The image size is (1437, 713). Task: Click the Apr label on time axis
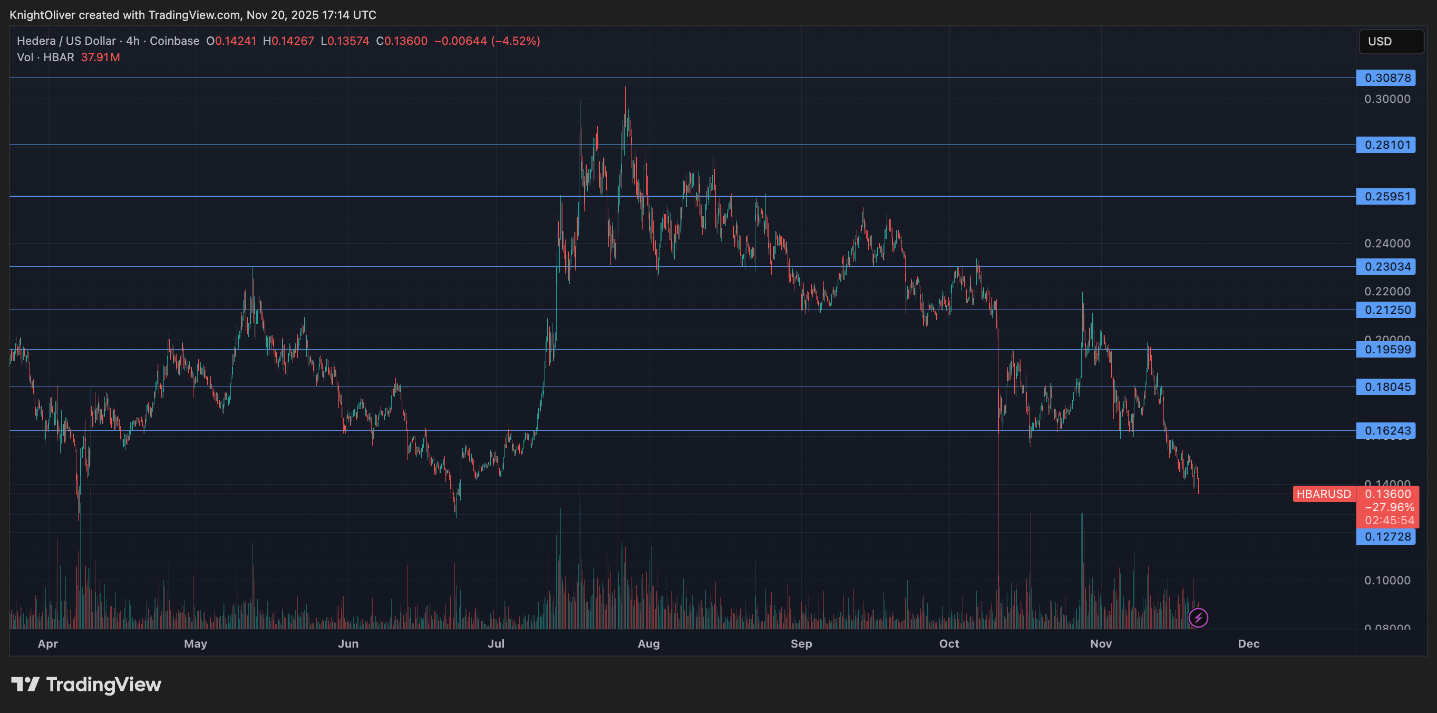48,643
